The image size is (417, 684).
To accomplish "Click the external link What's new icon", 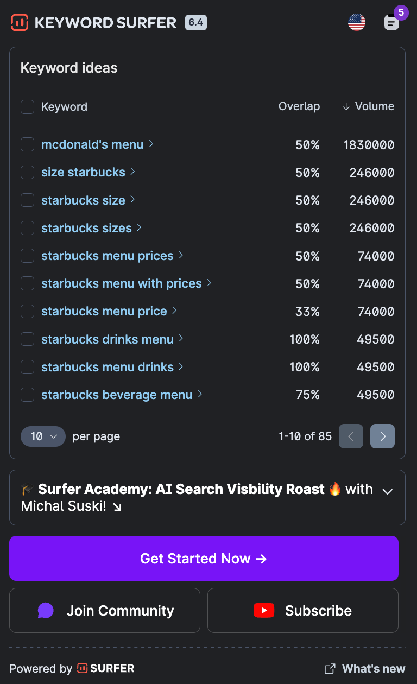I will [x=330, y=669].
